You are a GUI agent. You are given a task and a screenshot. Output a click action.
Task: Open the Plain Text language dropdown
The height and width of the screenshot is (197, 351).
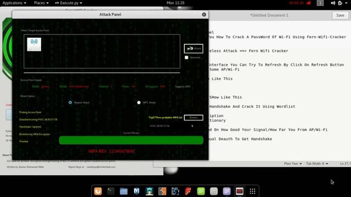point(293,164)
